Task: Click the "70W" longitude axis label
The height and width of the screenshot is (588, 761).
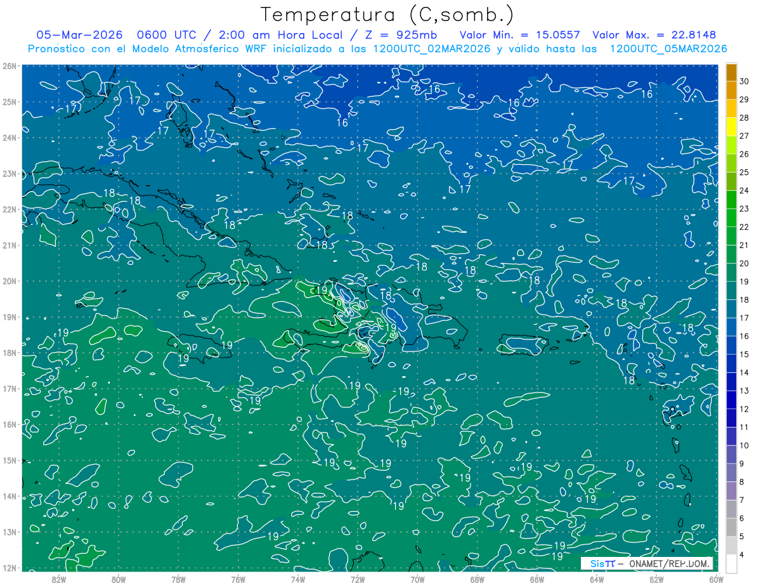Action: tap(417, 578)
